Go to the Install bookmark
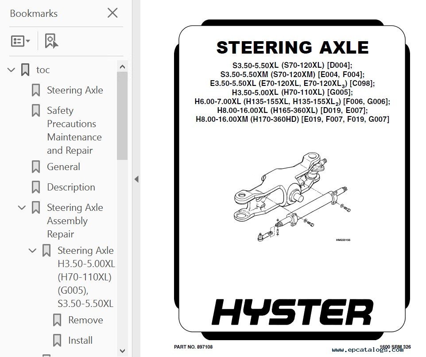 coord(81,341)
